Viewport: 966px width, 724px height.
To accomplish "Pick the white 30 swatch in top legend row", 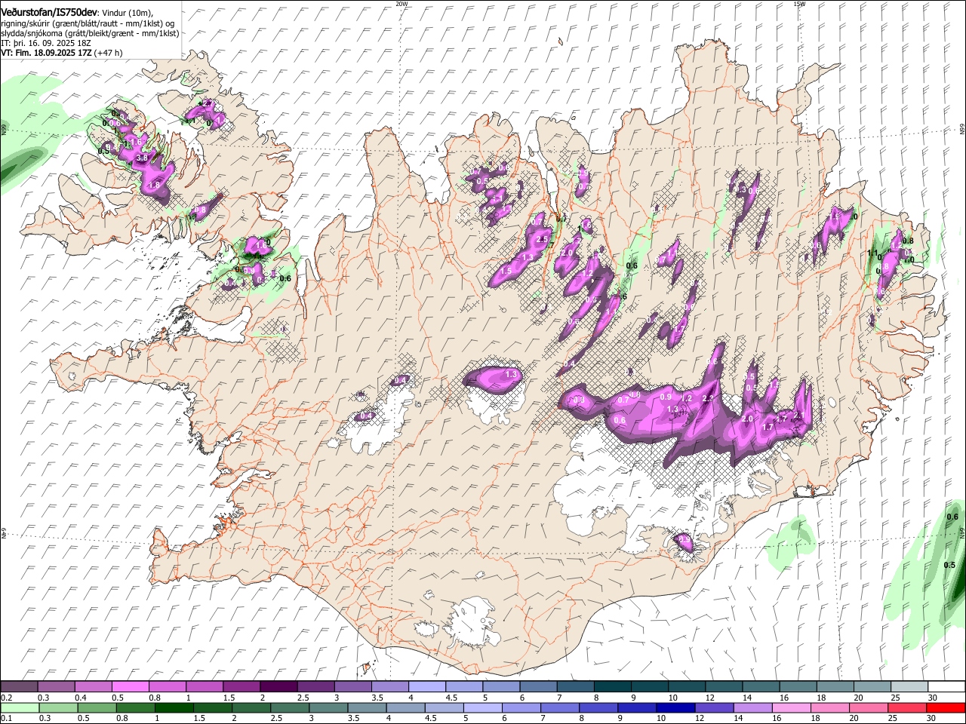I will click(946, 686).
